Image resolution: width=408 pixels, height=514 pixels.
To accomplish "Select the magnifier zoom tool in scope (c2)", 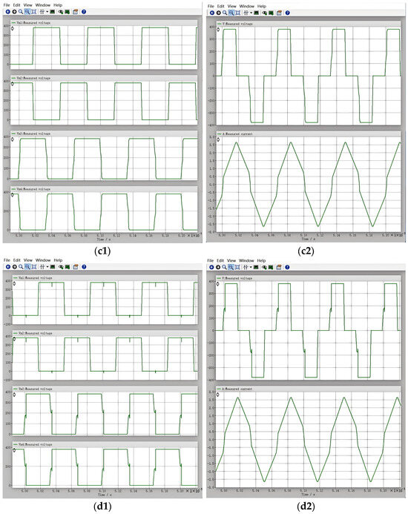I will (225, 13).
